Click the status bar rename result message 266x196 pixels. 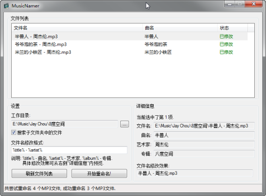coord(60,189)
